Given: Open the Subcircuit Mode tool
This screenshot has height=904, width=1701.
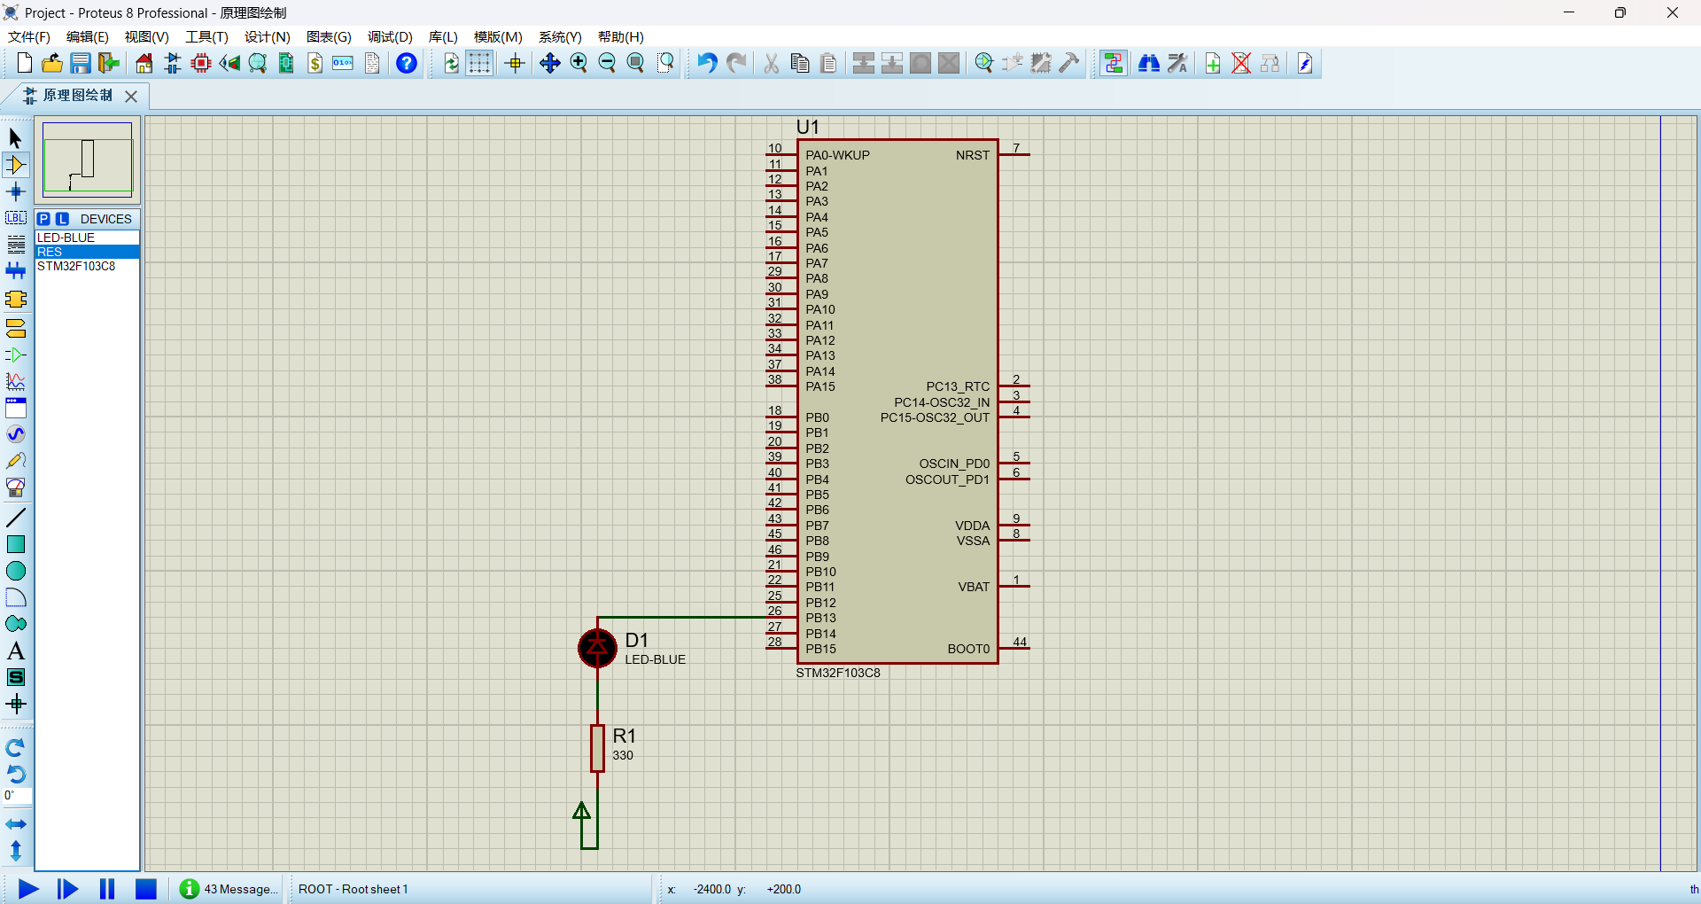Looking at the screenshot, I should [x=16, y=300].
